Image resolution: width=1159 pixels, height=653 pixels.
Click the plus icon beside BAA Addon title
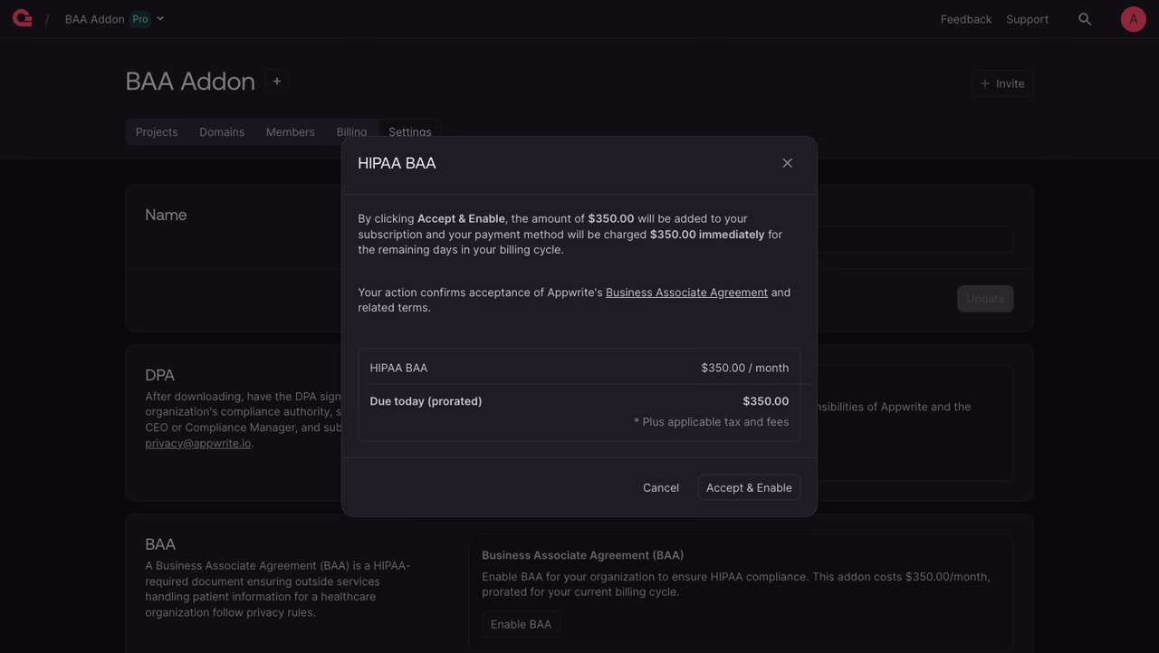click(x=277, y=82)
